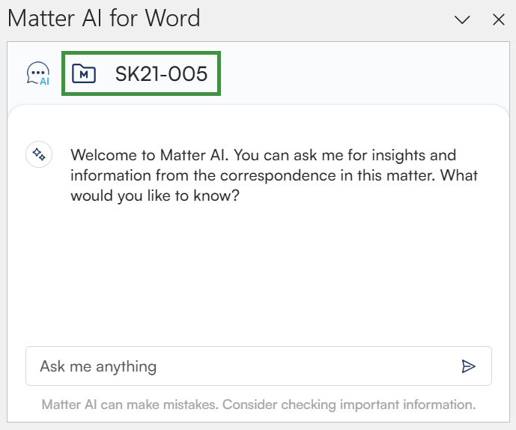The width and height of the screenshot is (516, 430).
Task: Click "Consider checking important information" text
Action: [x=349, y=405]
